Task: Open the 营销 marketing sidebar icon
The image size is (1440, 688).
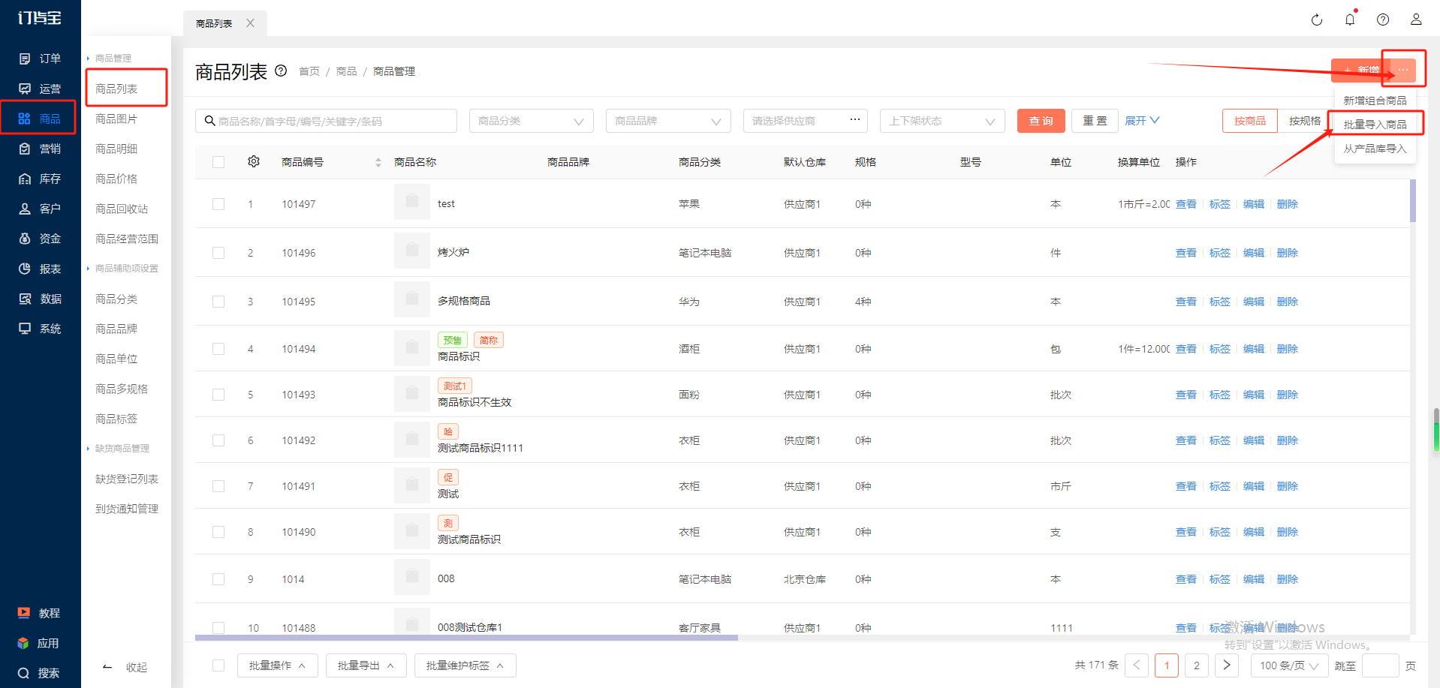Action: click(25, 149)
